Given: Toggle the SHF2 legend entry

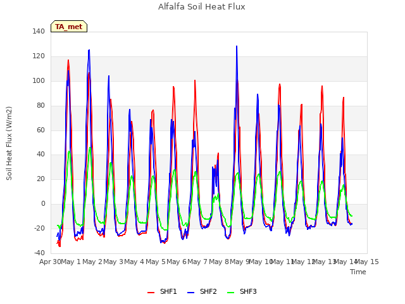Looking at the screenshot, I should tap(202, 291).
